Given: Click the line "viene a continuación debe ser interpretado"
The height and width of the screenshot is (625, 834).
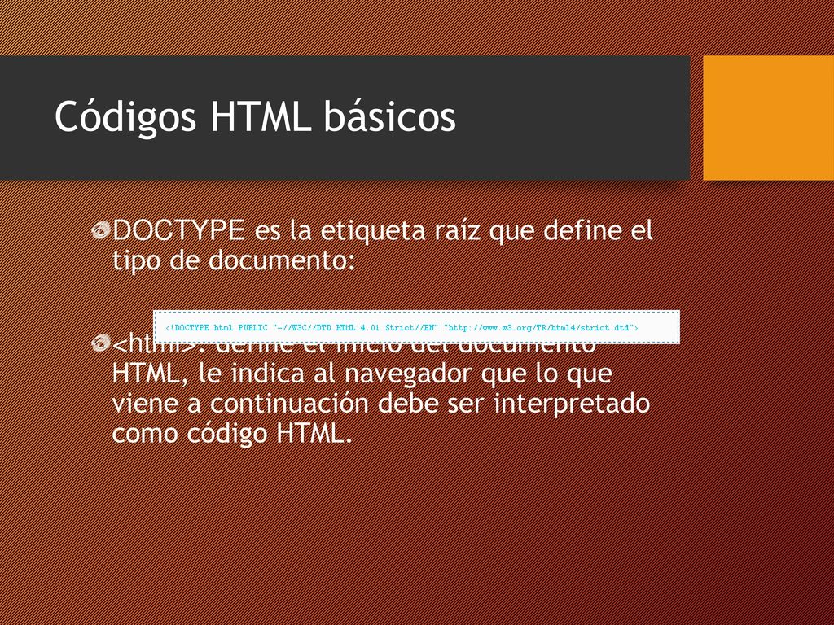Looking at the screenshot, I should (x=381, y=403).
